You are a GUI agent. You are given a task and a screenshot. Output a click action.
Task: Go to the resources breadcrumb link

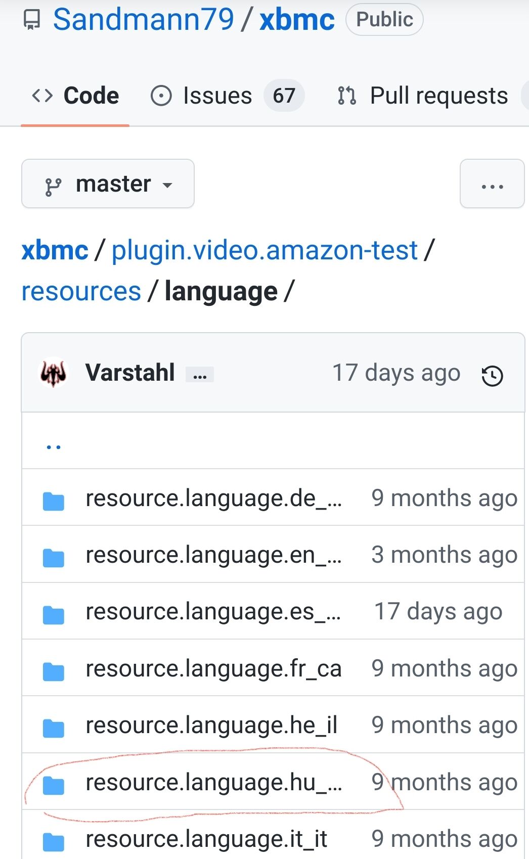81,292
